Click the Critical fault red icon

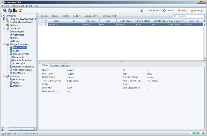164,11
